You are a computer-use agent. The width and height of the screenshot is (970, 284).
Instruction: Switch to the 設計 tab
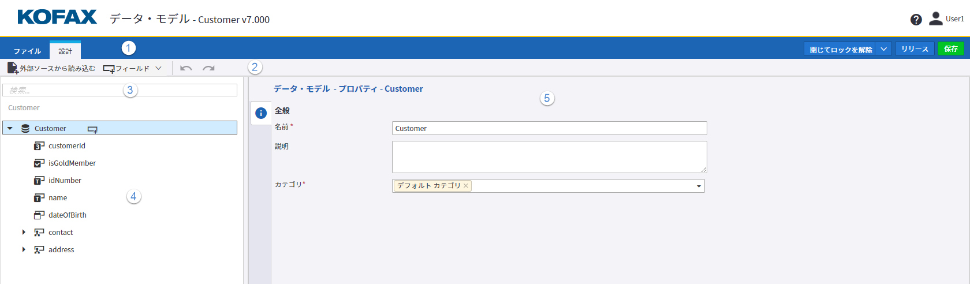click(65, 51)
